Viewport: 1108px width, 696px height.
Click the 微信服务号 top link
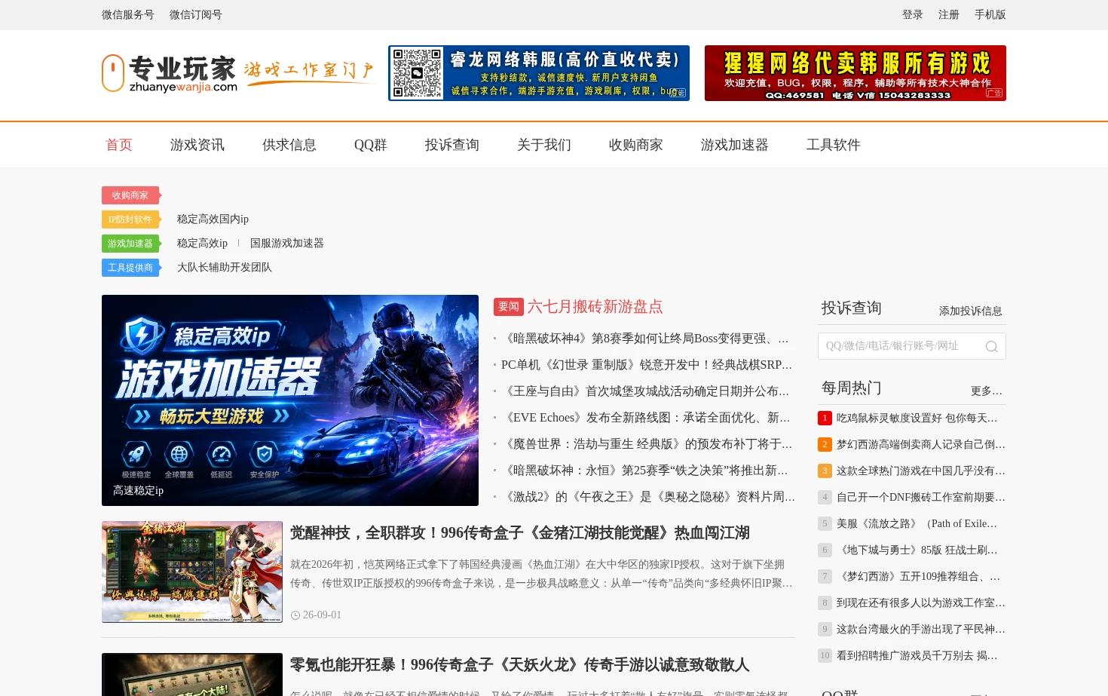click(128, 14)
